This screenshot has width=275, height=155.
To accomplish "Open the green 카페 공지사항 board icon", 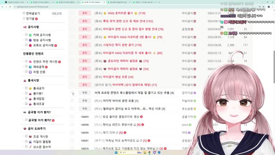I will [31, 35].
